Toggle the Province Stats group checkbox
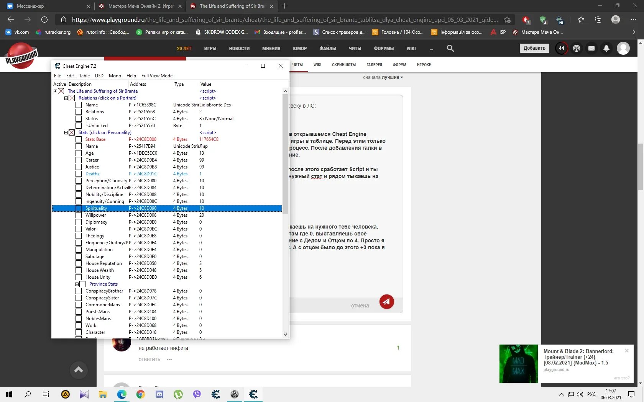Viewport: 644px width, 402px height. click(x=82, y=284)
